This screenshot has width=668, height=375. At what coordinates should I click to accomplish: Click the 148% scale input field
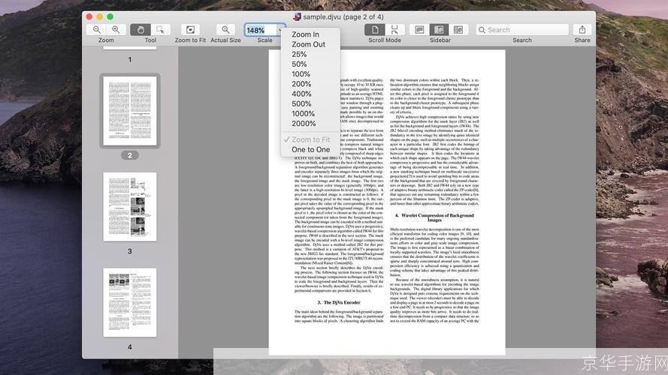(x=260, y=30)
